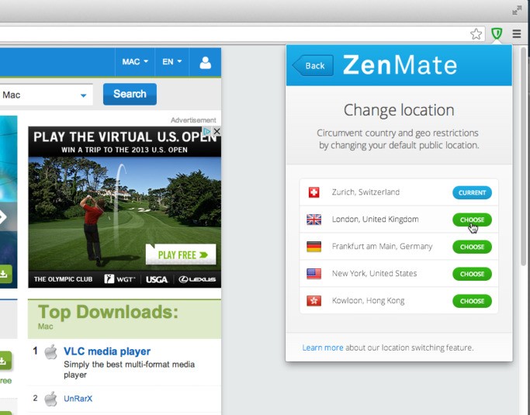530x415 pixels.
Task: Click the virtual U.S. Open golf ad image
Action: 125,207
